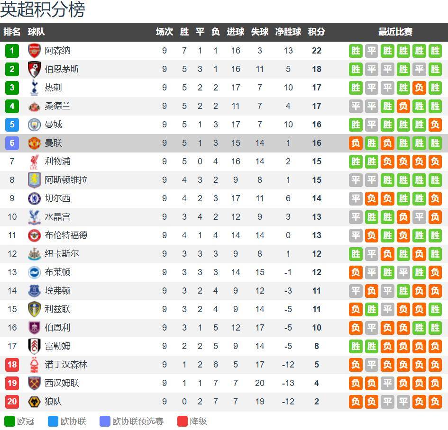Click the Crystal Palace logo
448x430 pixels.
pos(34,217)
